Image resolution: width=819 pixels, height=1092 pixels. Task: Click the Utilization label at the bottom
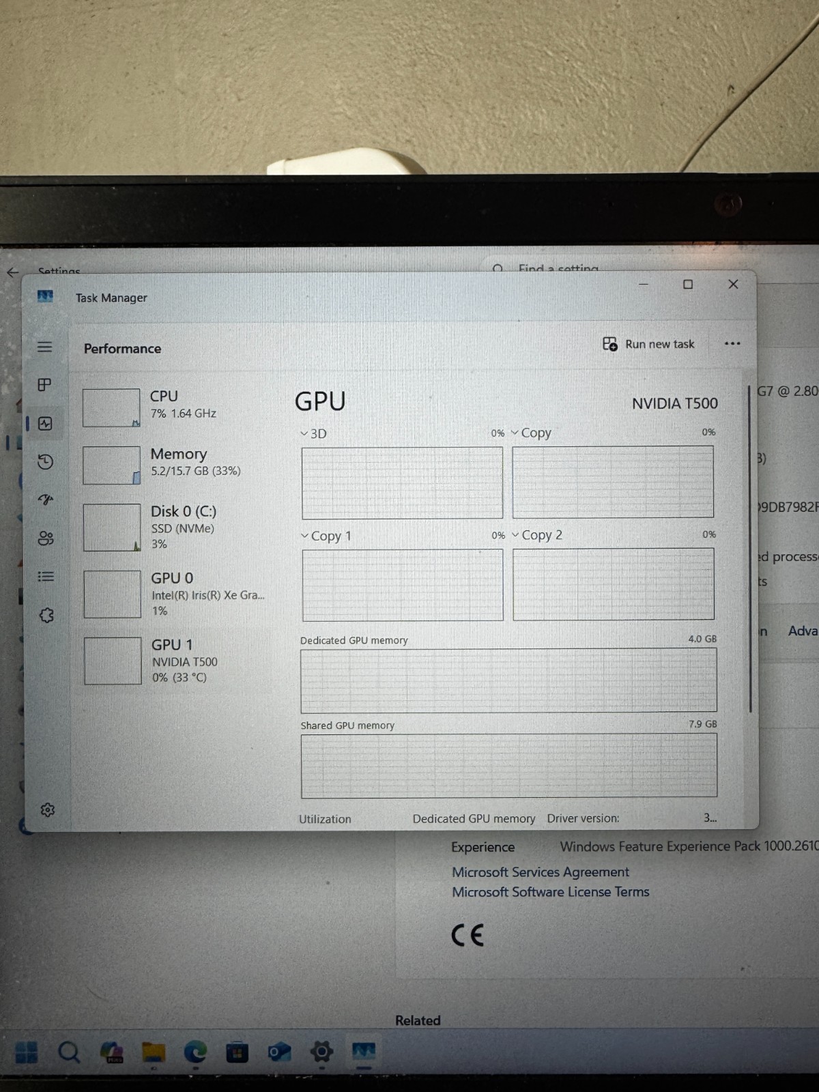pyautogui.click(x=325, y=819)
